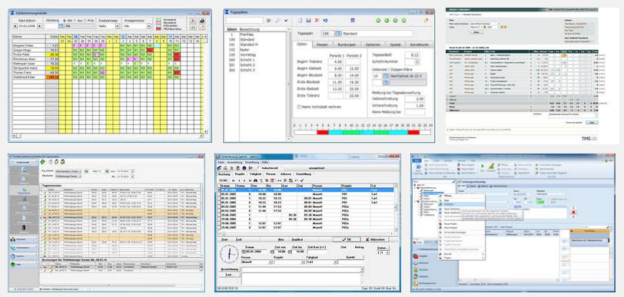This screenshot has width=624, height=297.
Task: Enable the Keine Vorholzeit rechnen checkbox
Action: (x=300, y=107)
